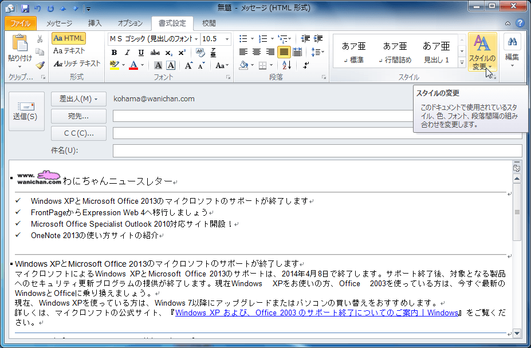Switch to the 挿入 tab
Viewport: 531px width, 348px height.
point(95,23)
